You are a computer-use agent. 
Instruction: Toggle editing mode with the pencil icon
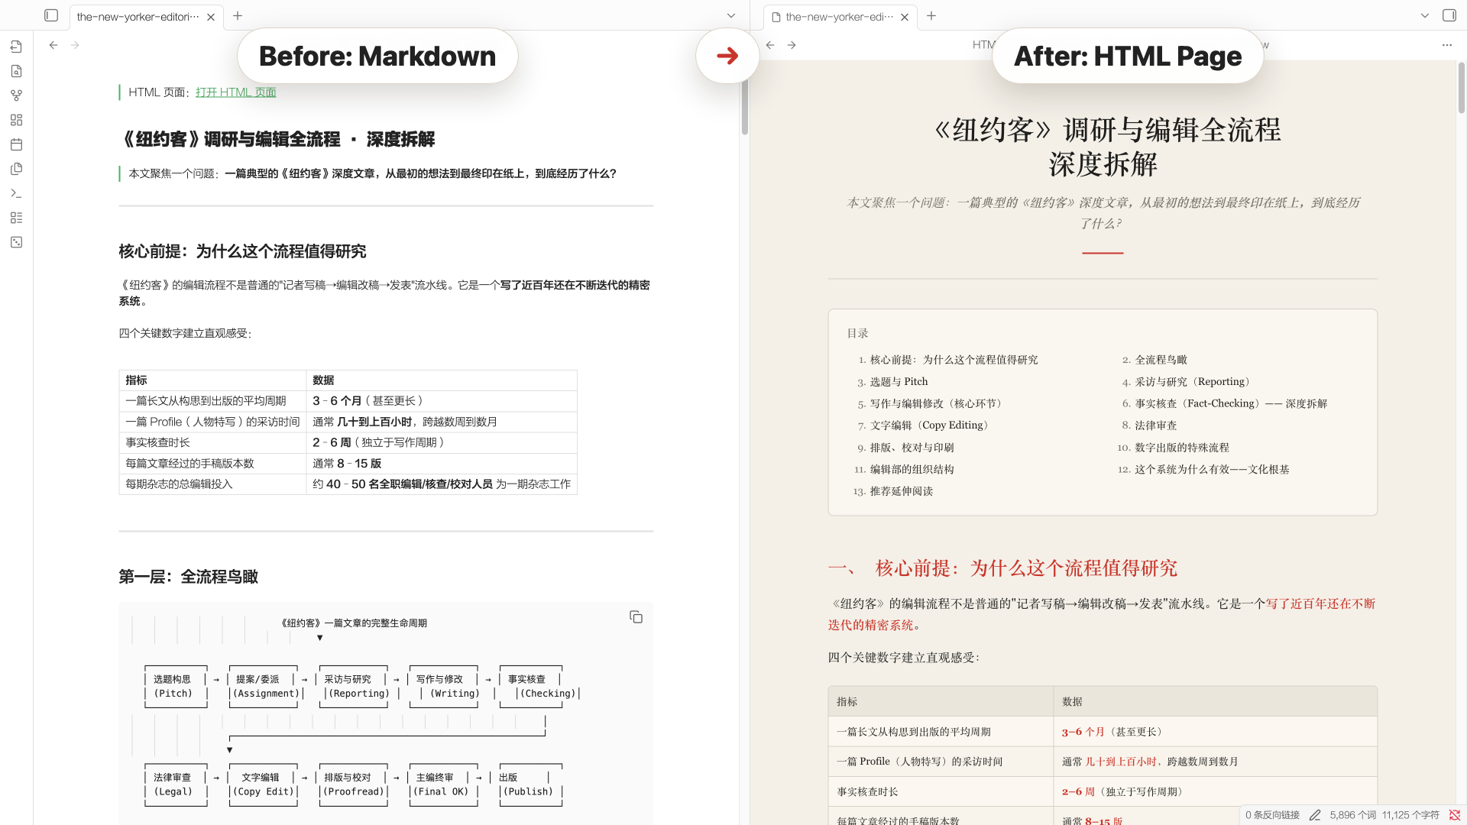click(x=1314, y=815)
